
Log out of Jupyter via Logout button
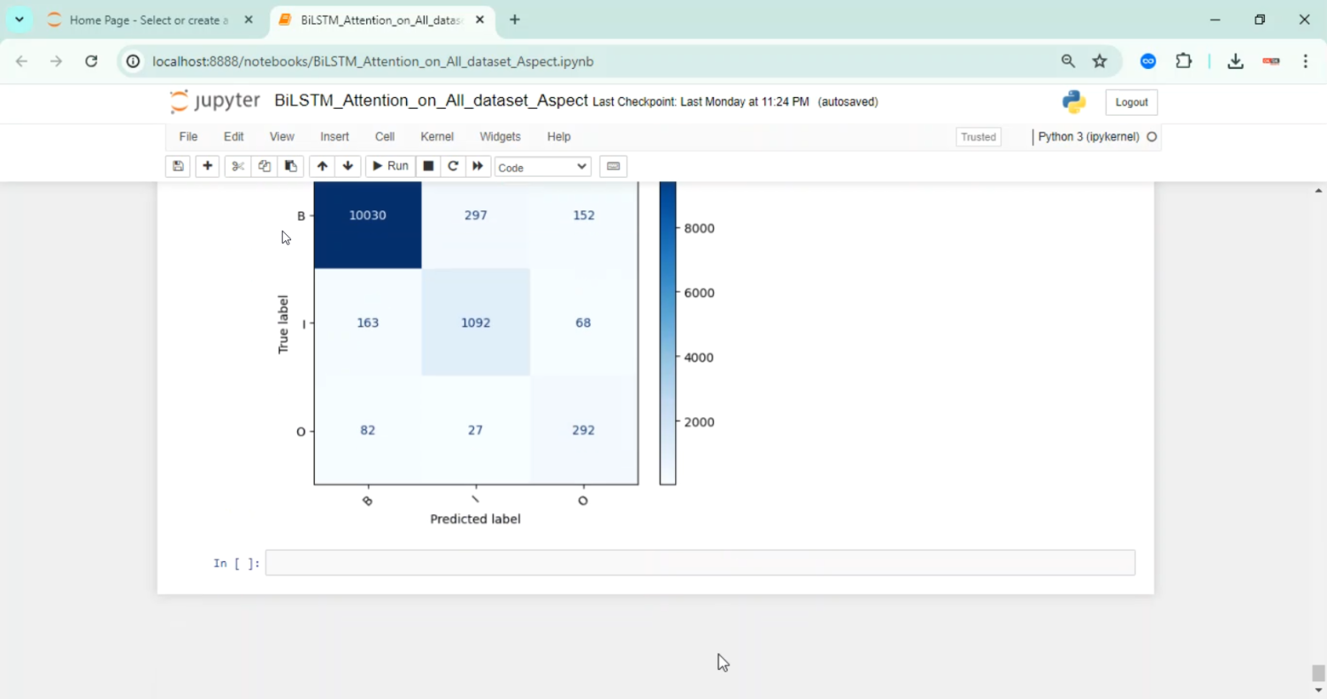click(x=1131, y=102)
